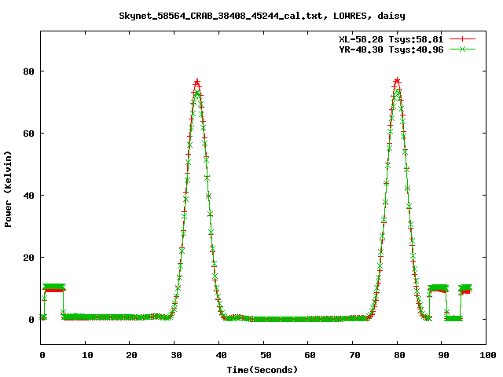503x377 pixels.
Task: Click the x-axis tick label 40
Action: tap(221, 355)
